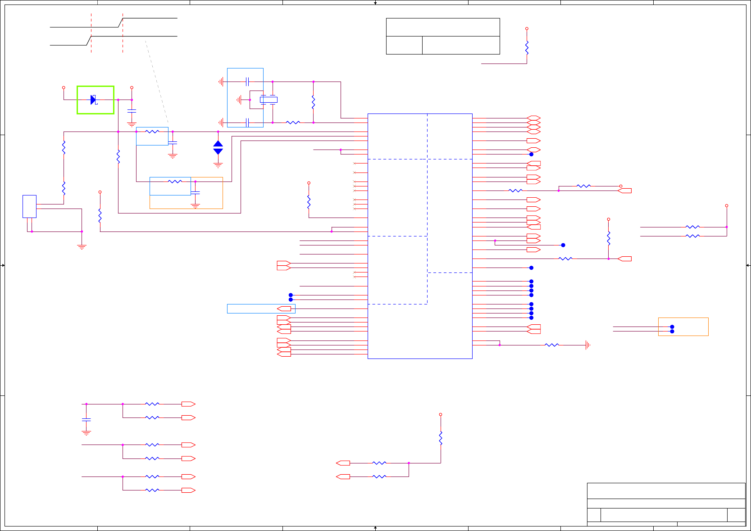Click the upper of two resistors at the far right
This screenshot has height=531, width=751.
point(692,227)
